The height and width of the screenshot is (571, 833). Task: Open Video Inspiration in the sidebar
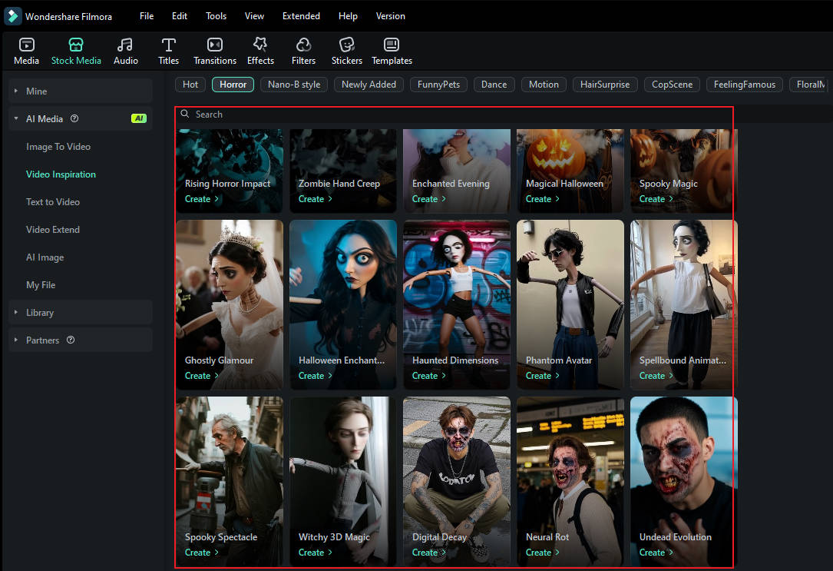61,174
